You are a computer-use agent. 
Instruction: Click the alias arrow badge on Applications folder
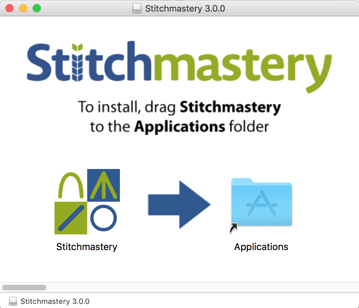click(x=234, y=228)
